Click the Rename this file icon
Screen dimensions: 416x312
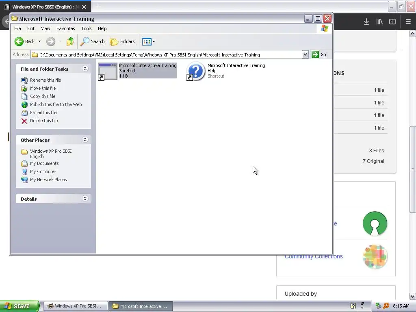pos(24,80)
